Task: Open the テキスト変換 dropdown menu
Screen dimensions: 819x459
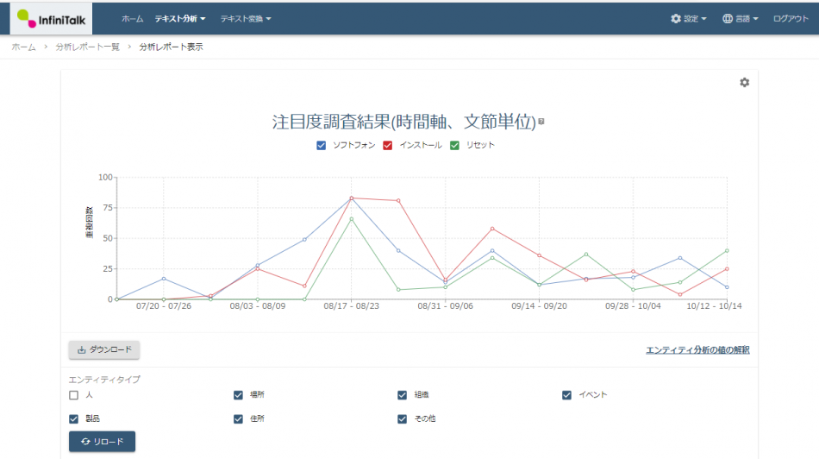Action: pyautogui.click(x=246, y=18)
